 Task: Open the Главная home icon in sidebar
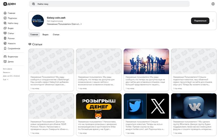pos(5,13)
